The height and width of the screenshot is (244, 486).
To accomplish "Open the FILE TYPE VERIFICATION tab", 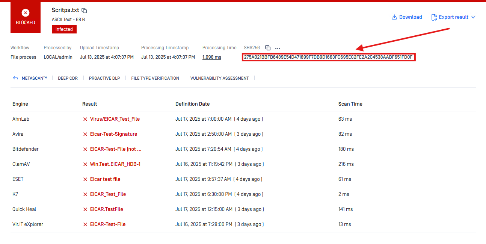I will pos(155,78).
